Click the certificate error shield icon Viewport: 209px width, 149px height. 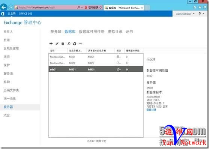coord(86,8)
